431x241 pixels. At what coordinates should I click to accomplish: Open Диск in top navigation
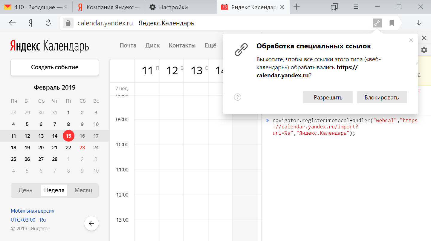[152, 45]
